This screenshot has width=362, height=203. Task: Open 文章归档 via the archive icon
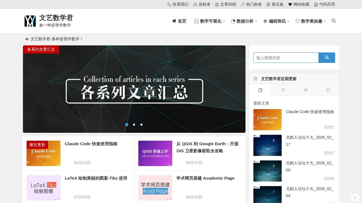(x=217, y=4)
